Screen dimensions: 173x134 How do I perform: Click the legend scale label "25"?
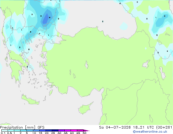(x=53, y=133)
